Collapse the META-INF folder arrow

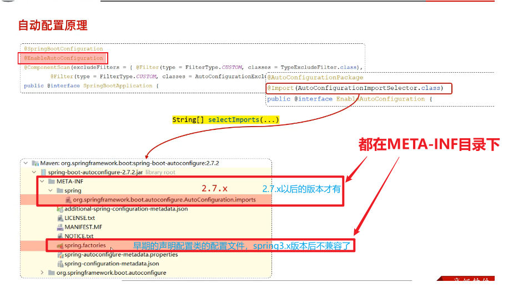click(x=42, y=181)
